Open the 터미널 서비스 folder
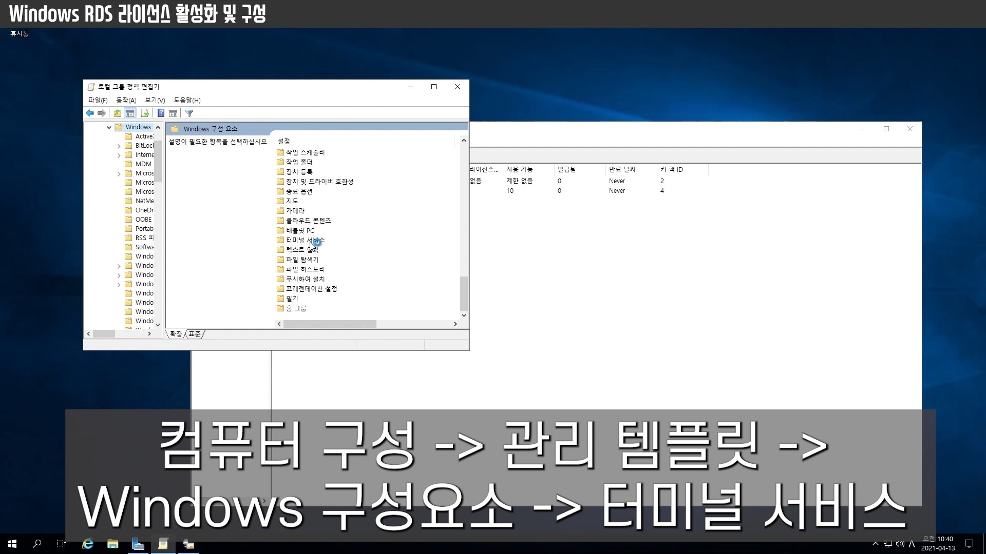This screenshot has width=986, height=554. (x=300, y=240)
